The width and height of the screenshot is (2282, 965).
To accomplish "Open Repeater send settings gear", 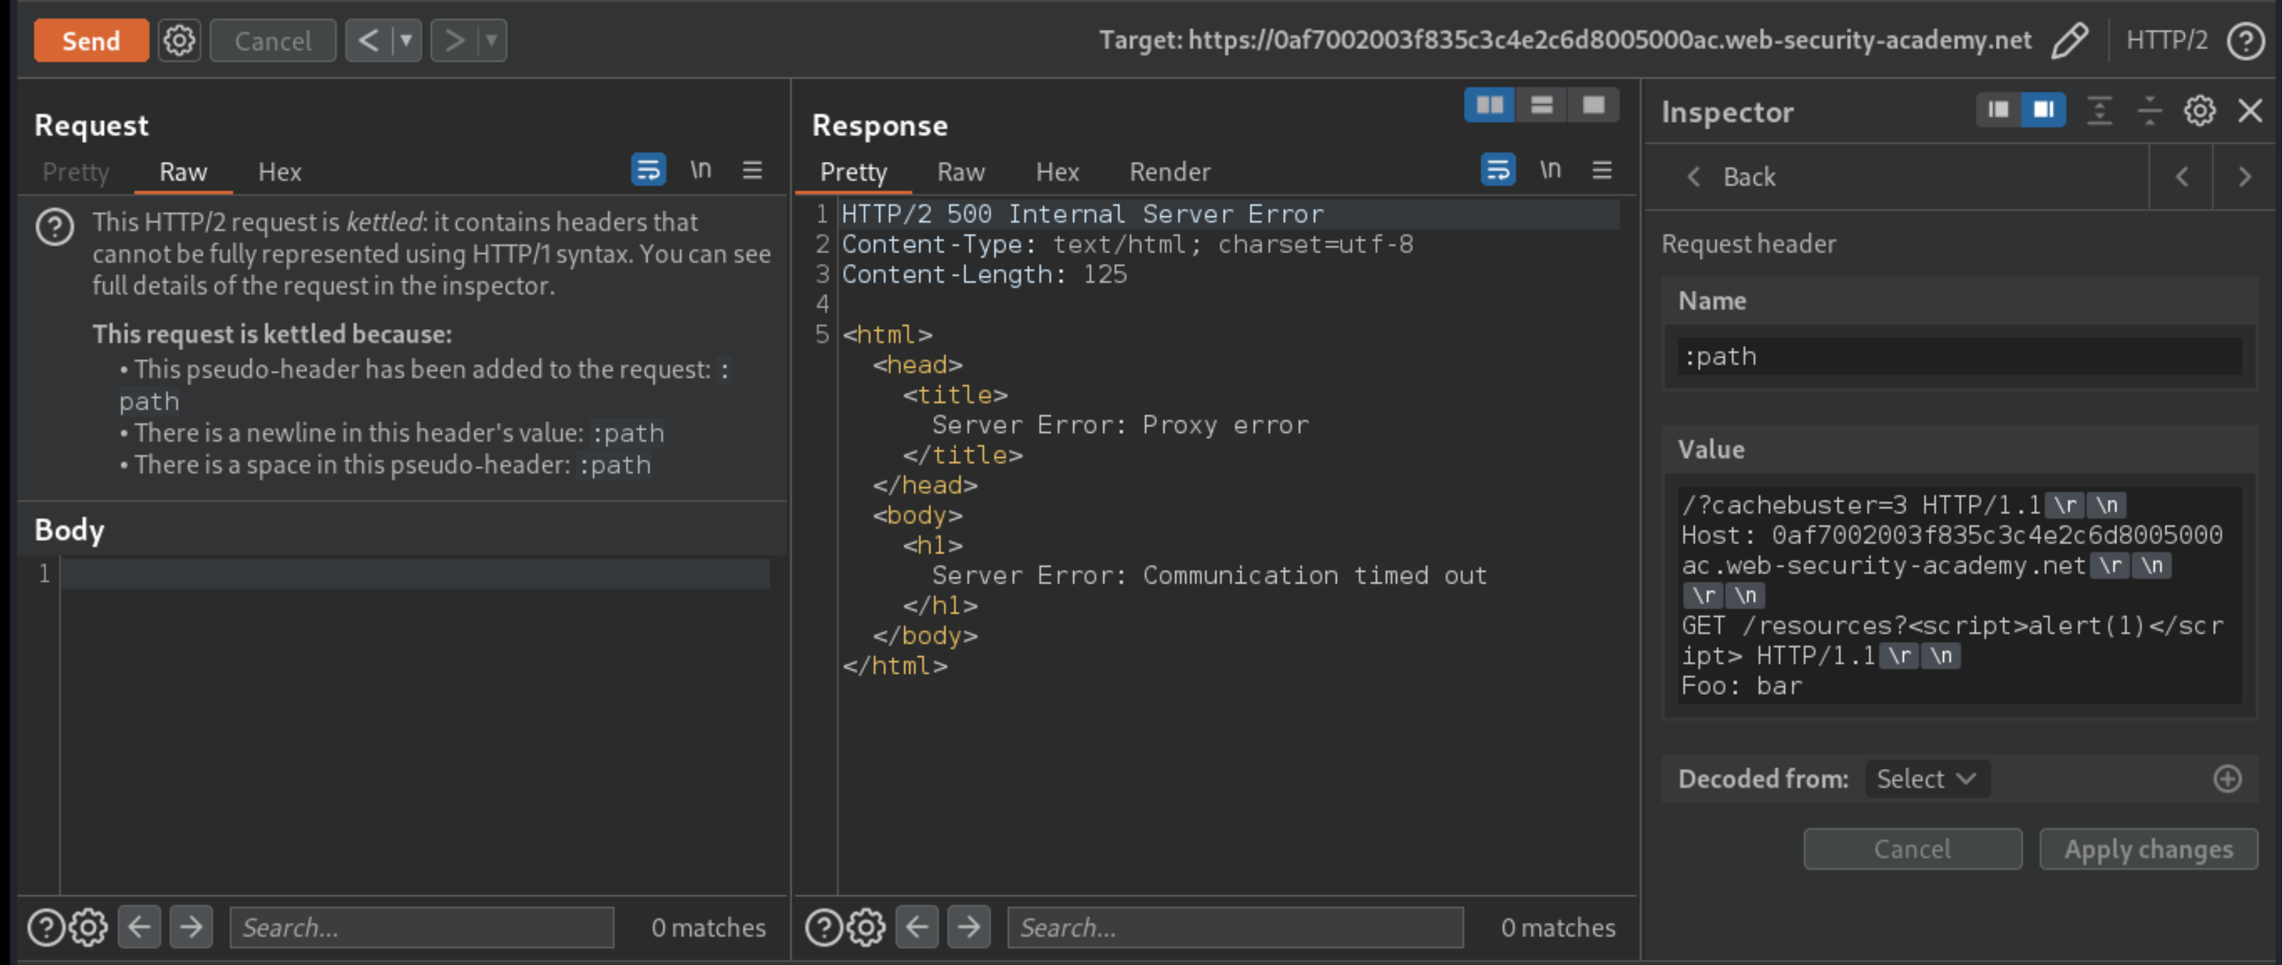I will click(180, 41).
